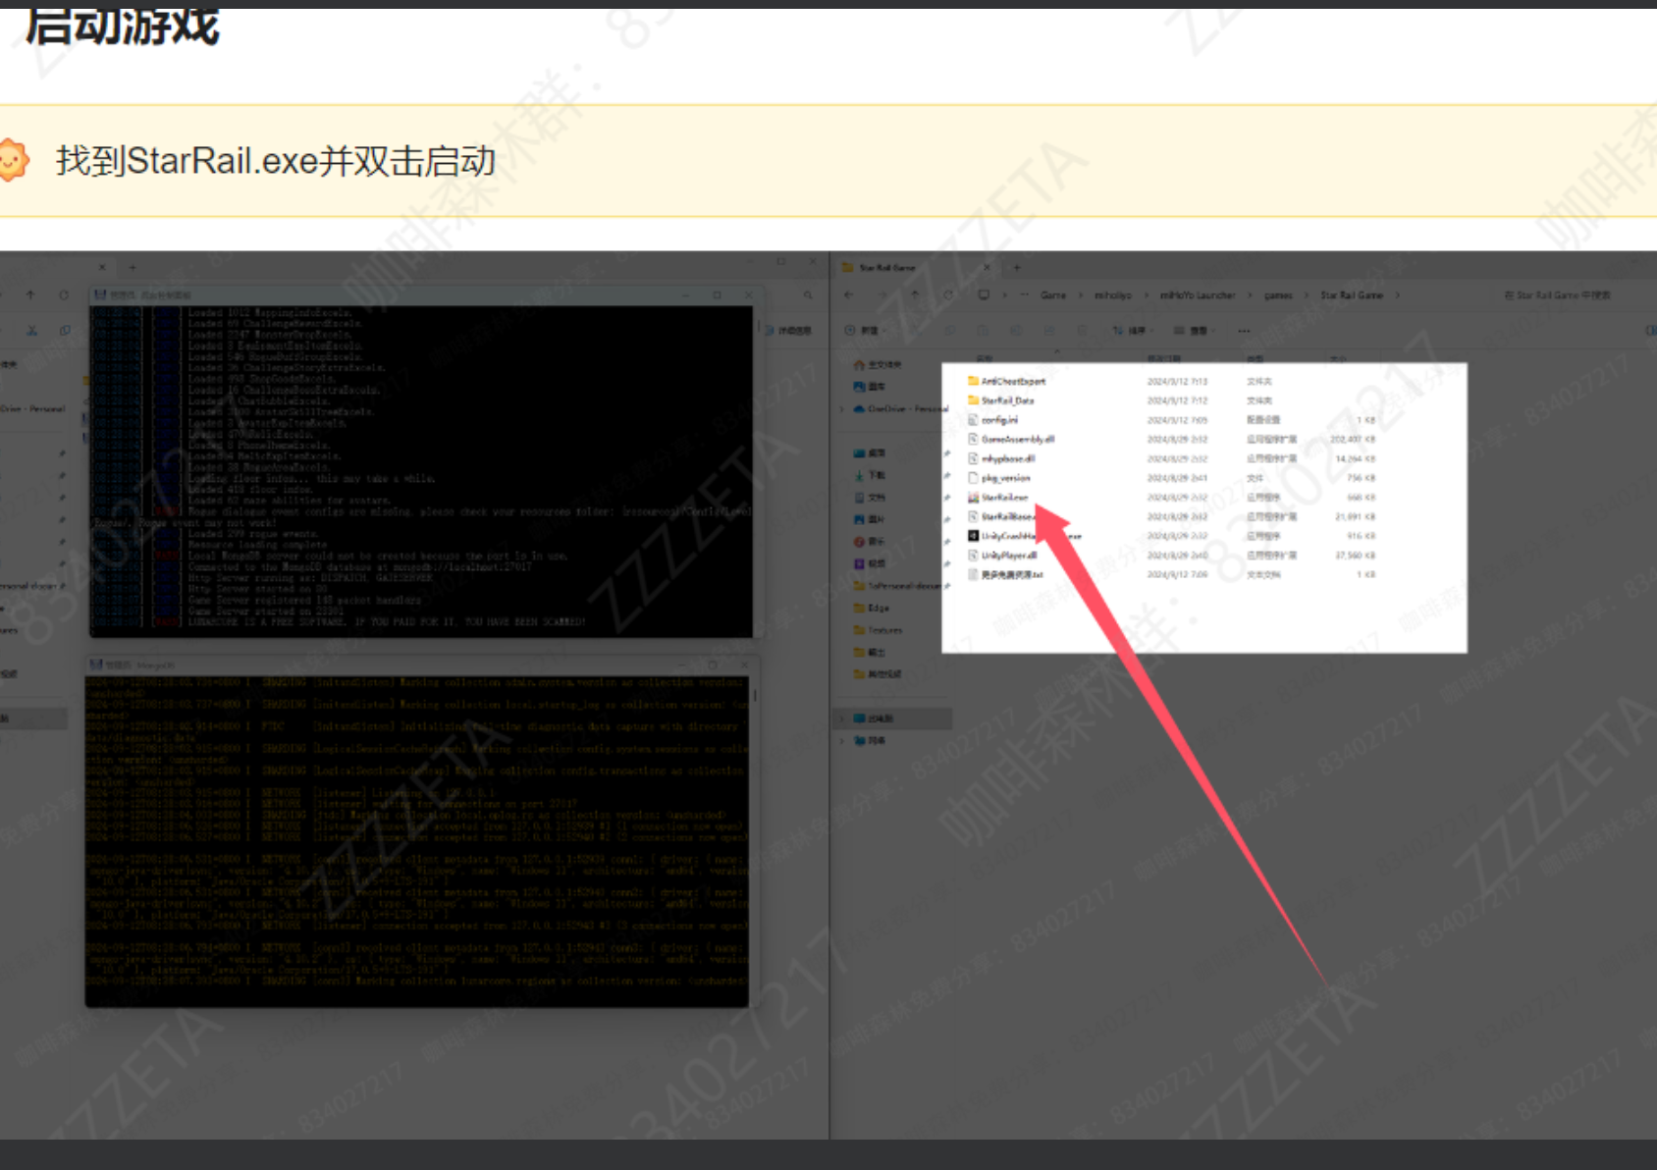This screenshot has width=1657, height=1170.
Task: Open the Sort (排序) dropdown in explorer toolbar
Action: [1133, 331]
